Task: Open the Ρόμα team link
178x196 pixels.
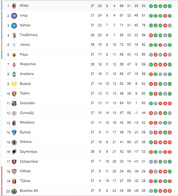Action: 24,55
